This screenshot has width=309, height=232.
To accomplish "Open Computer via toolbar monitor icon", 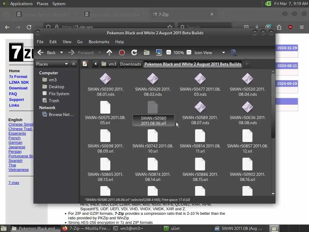I will [159, 53].
